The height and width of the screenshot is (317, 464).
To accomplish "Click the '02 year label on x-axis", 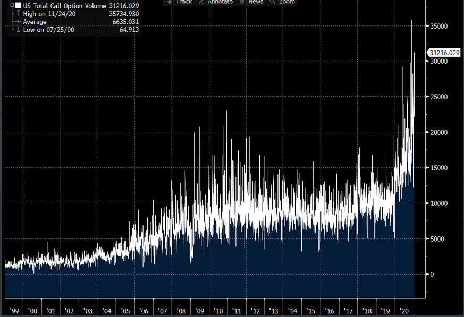I will coord(69,311).
